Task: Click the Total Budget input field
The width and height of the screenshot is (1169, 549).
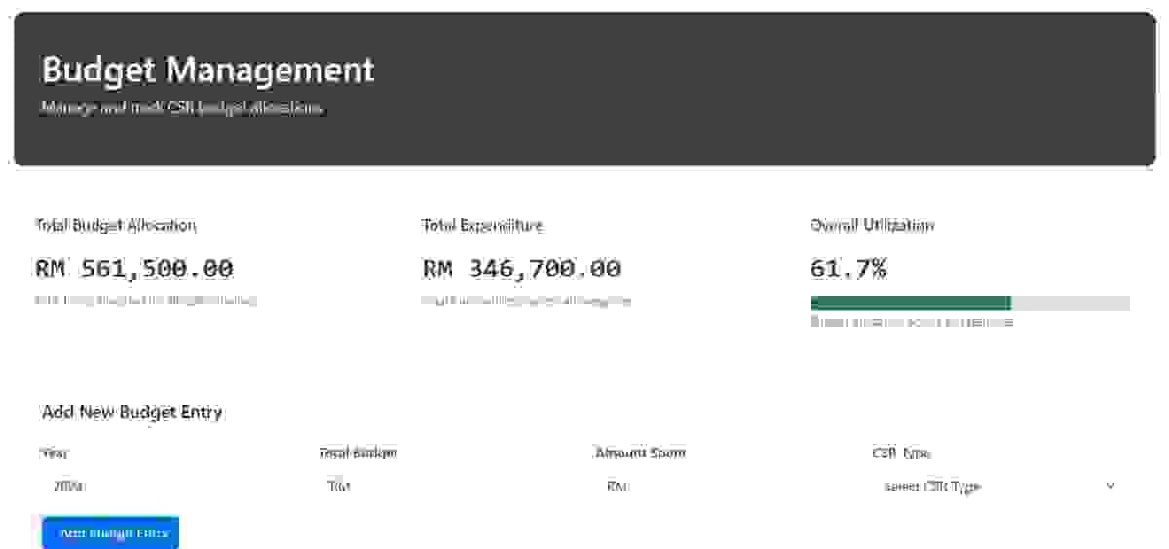Action: coord(447,486)
